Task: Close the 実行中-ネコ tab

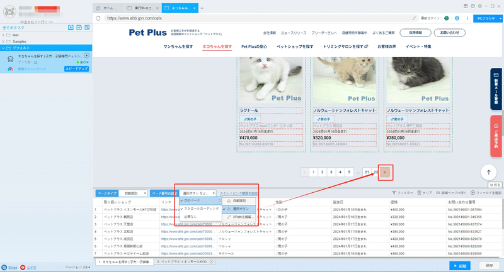Action: pyautogui.click(x=157, y=8)
